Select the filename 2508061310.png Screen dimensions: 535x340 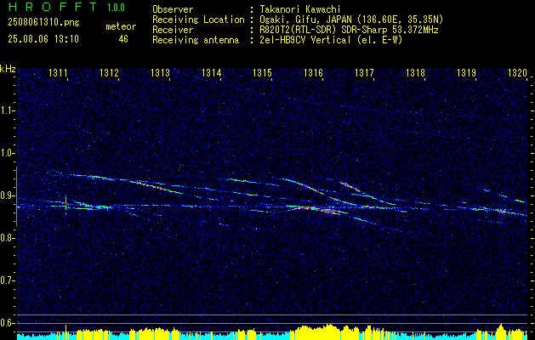(x=43, y=23)
